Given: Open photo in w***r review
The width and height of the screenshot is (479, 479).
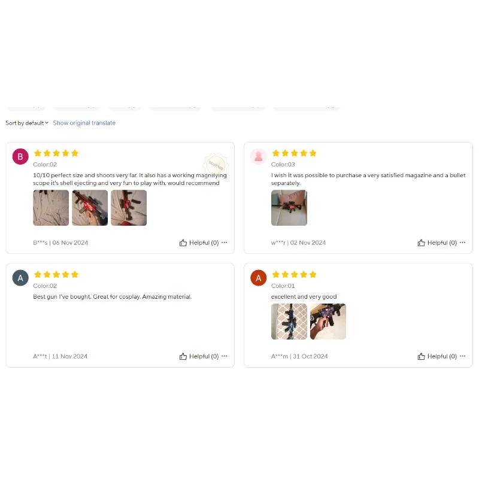Looking at the screenshot, I should pyautogui.click(x=289, y=208).
